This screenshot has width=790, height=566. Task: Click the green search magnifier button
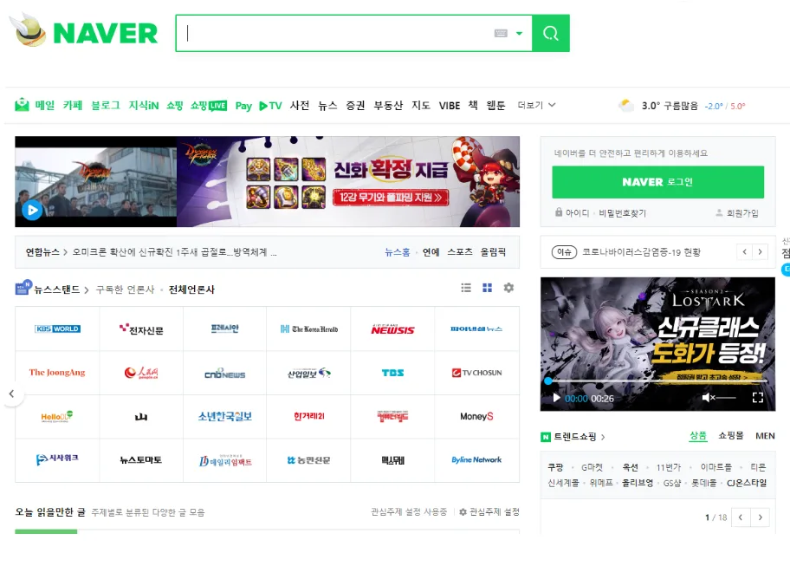coord(551,33)
